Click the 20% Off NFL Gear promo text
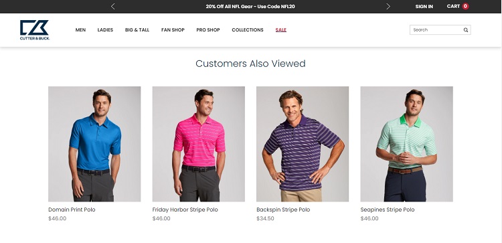Viewport: 502px width, 243px height. click(250, 7)
